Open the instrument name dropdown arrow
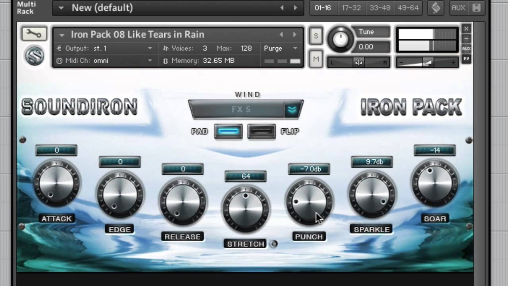Screen dimensions: 508x286 click(62, 35)
